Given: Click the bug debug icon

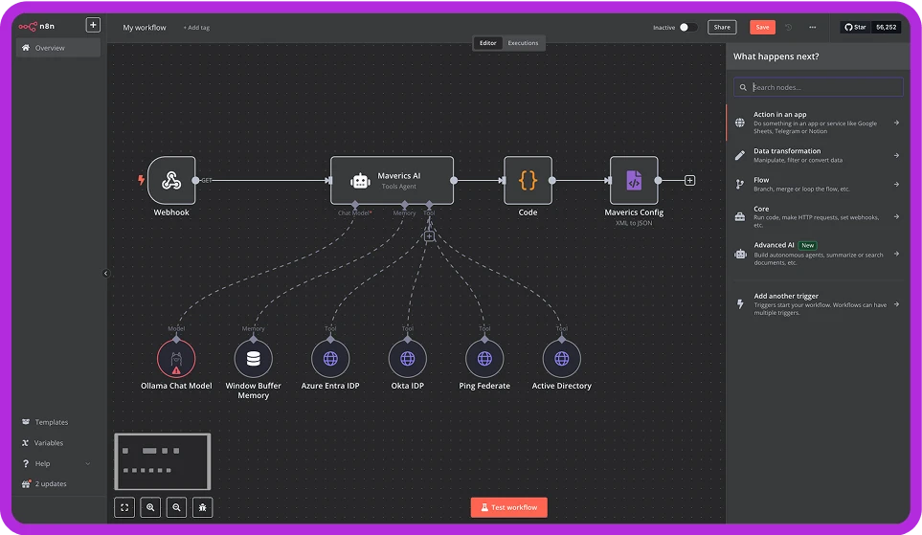Looking at the screenshot, I should click(202, 507).
